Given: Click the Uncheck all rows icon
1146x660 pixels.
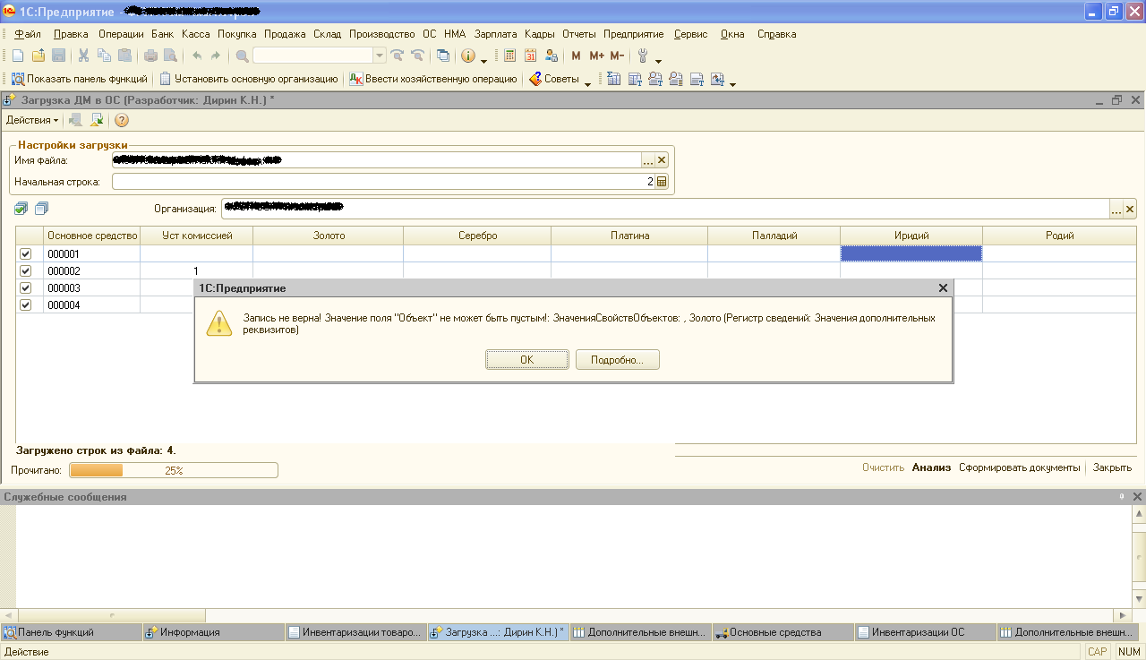Looking at the screenshot, I should 41,209.
